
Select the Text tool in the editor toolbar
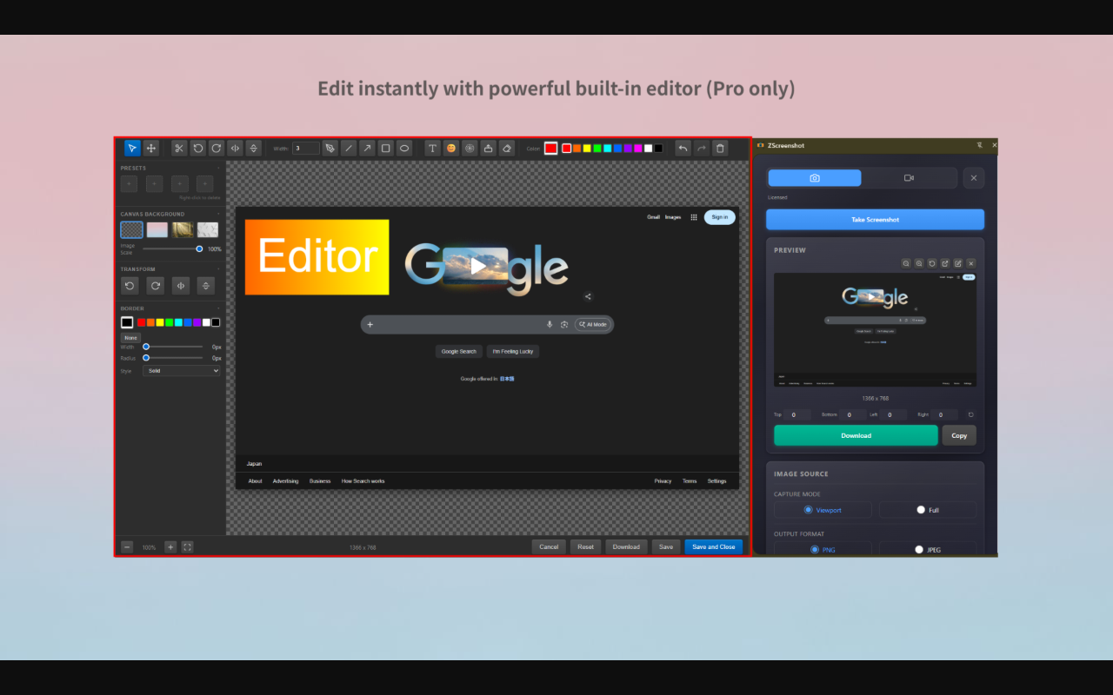pyautogui.click(x=431, y=148)
